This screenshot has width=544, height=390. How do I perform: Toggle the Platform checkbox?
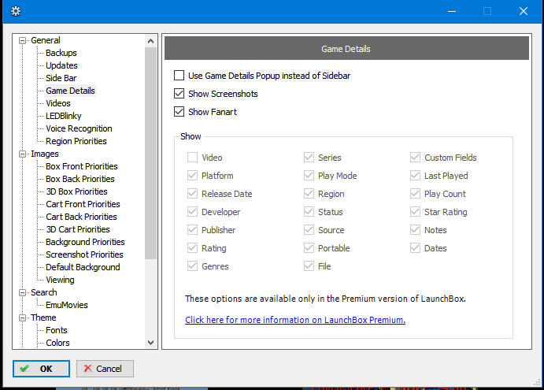[x=192, y=176]
